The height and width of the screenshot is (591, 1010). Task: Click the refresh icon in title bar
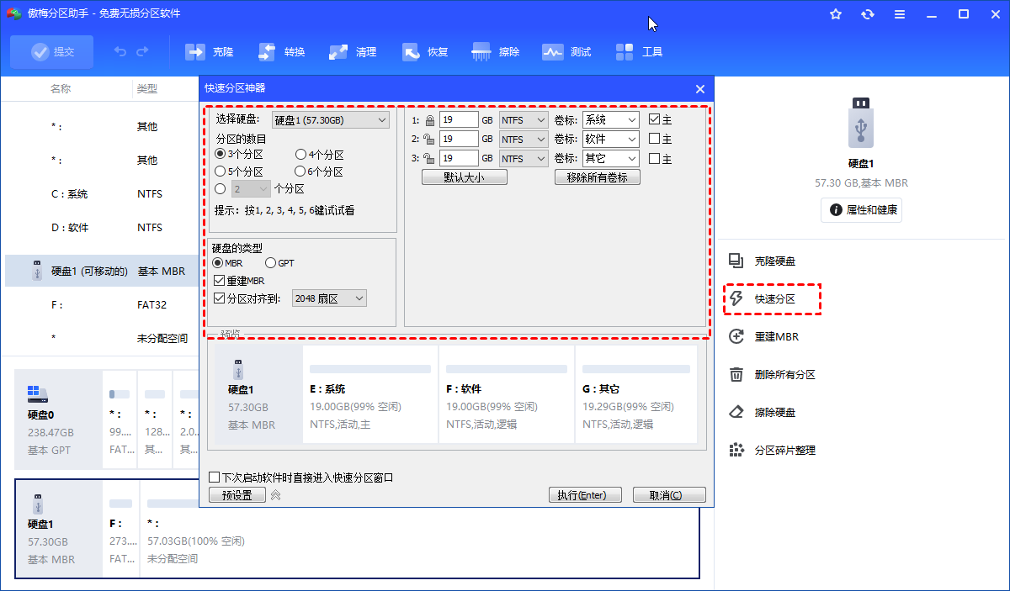pyautogui.click(x=868, y=14)
